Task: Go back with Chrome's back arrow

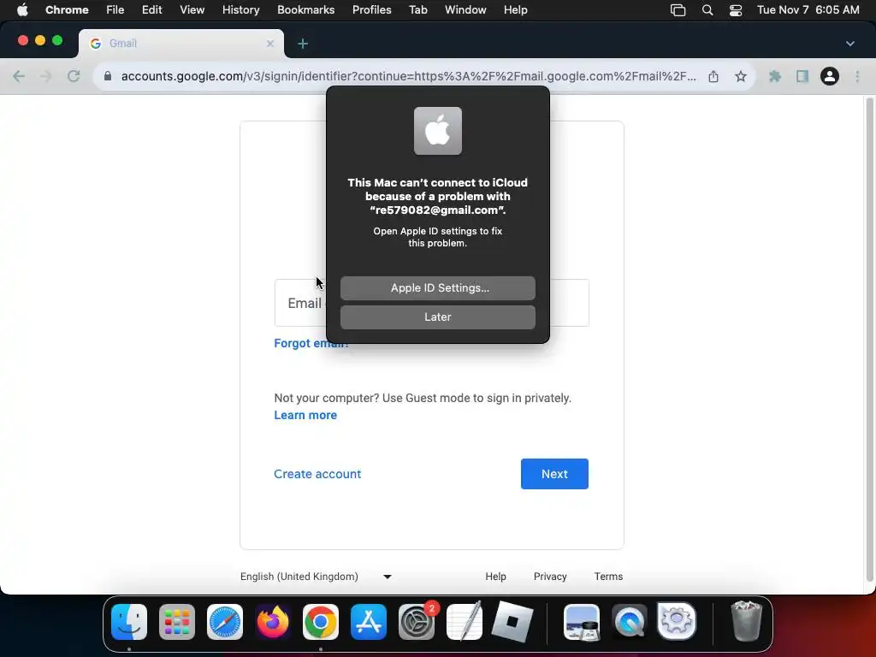Action: point(19,76)
